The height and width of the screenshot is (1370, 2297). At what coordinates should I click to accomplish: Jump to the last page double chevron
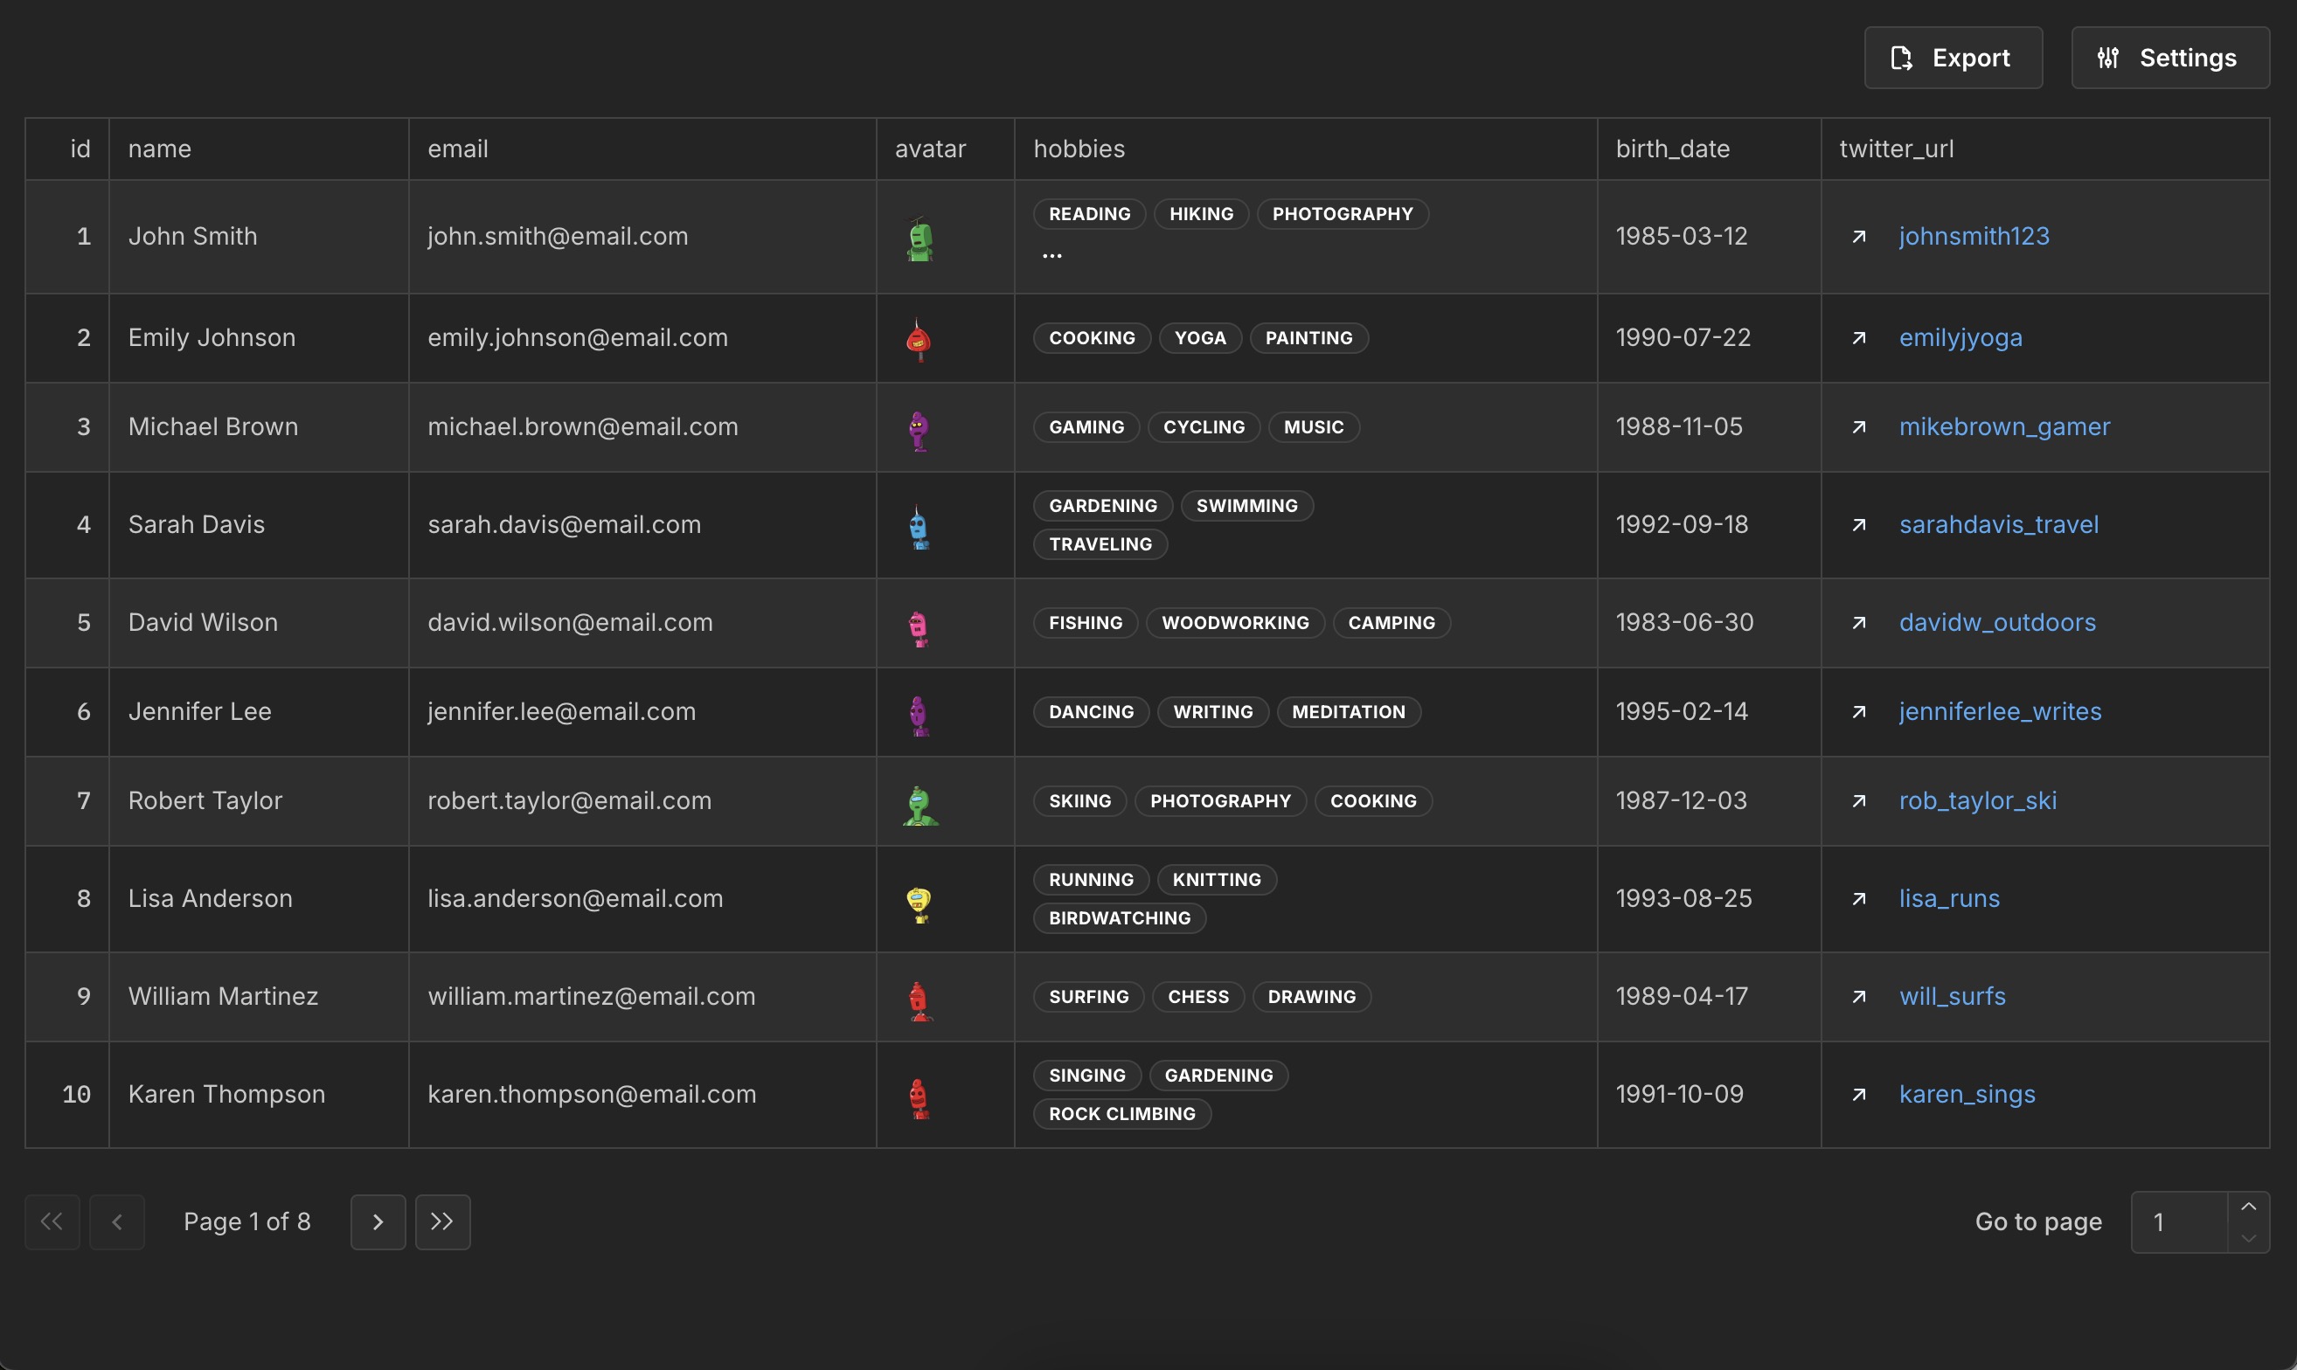coord(442,1221)
